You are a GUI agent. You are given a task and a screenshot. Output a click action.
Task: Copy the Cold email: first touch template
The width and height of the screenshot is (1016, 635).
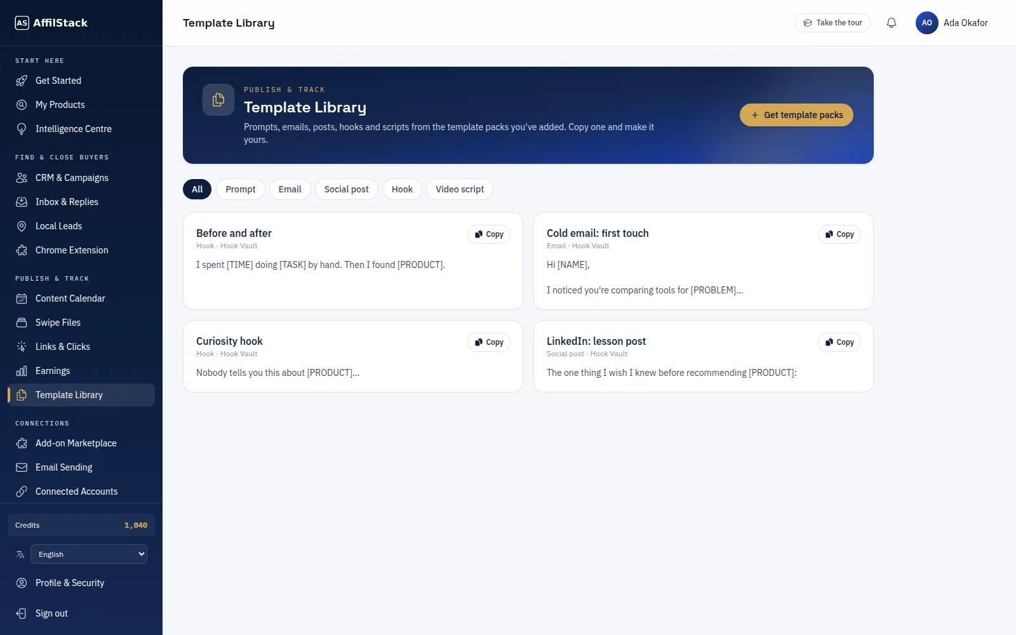tap(839, 234)
